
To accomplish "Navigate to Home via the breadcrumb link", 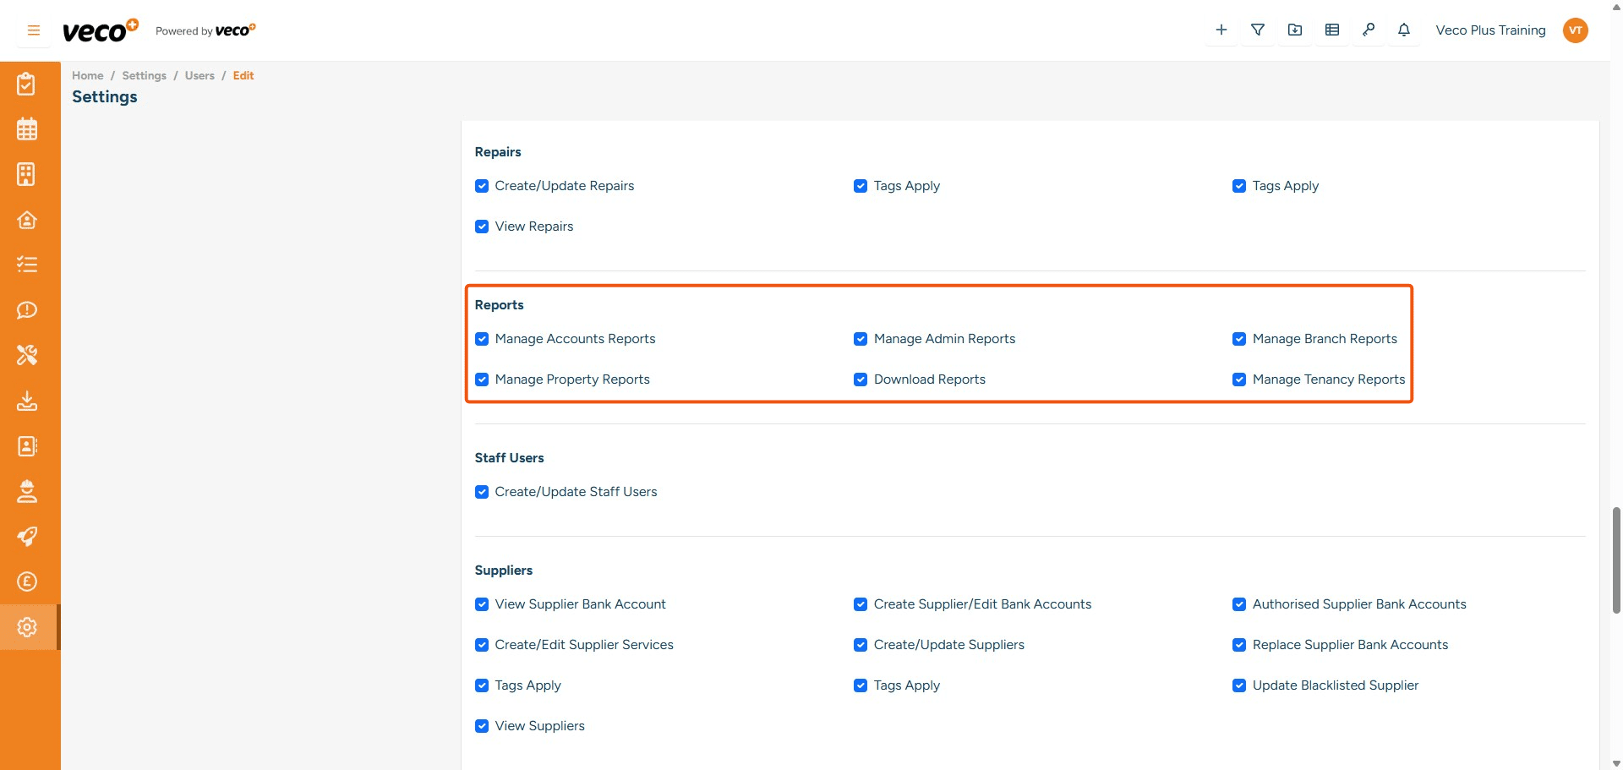I will 87,75.
